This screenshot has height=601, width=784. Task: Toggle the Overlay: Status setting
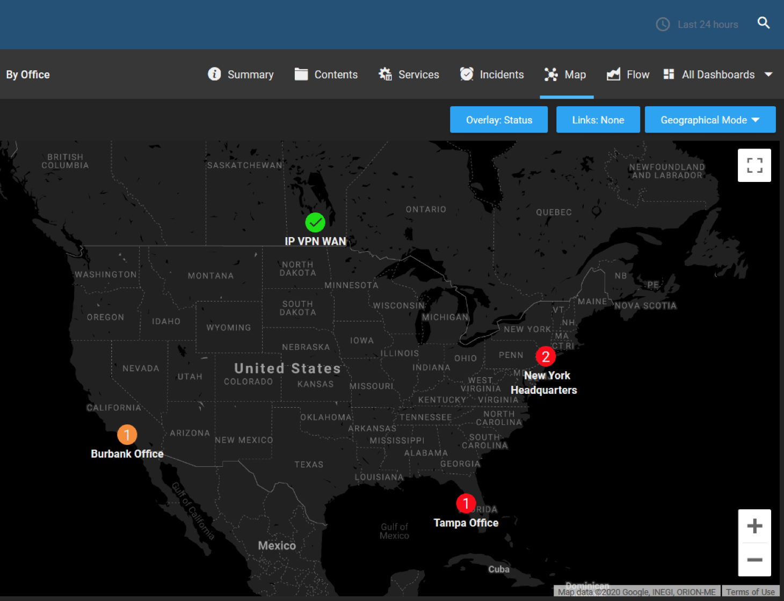click(x=498, y=120)
